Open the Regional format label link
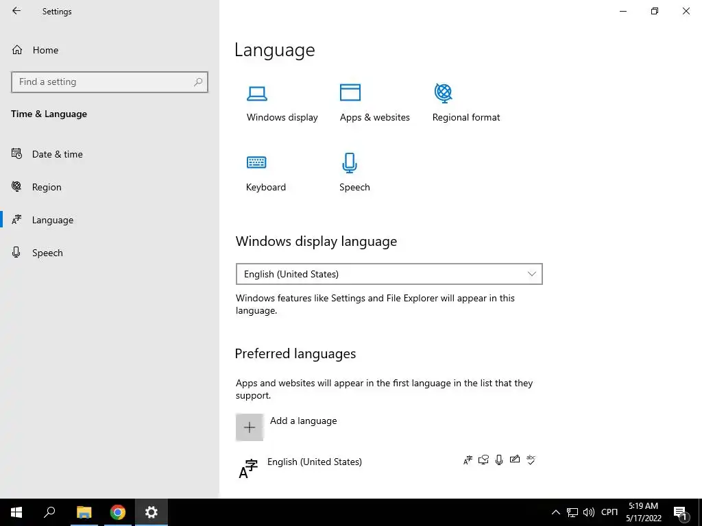The height and width of the screenshot is (526, 702). [466, 117]
